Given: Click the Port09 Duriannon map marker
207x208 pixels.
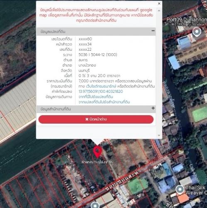Looking at the screenshot, I should (197, 32).
